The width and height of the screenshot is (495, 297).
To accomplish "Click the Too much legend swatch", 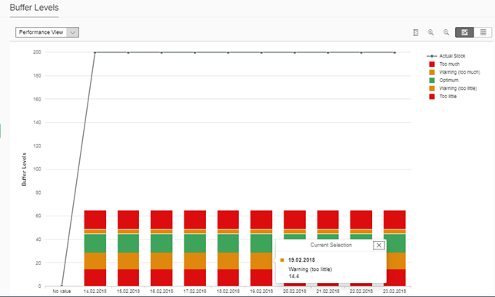I will (x=432, y=64).
